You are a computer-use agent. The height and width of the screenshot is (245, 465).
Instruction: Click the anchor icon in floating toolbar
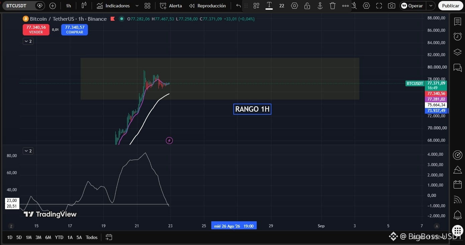coord(320,6)
